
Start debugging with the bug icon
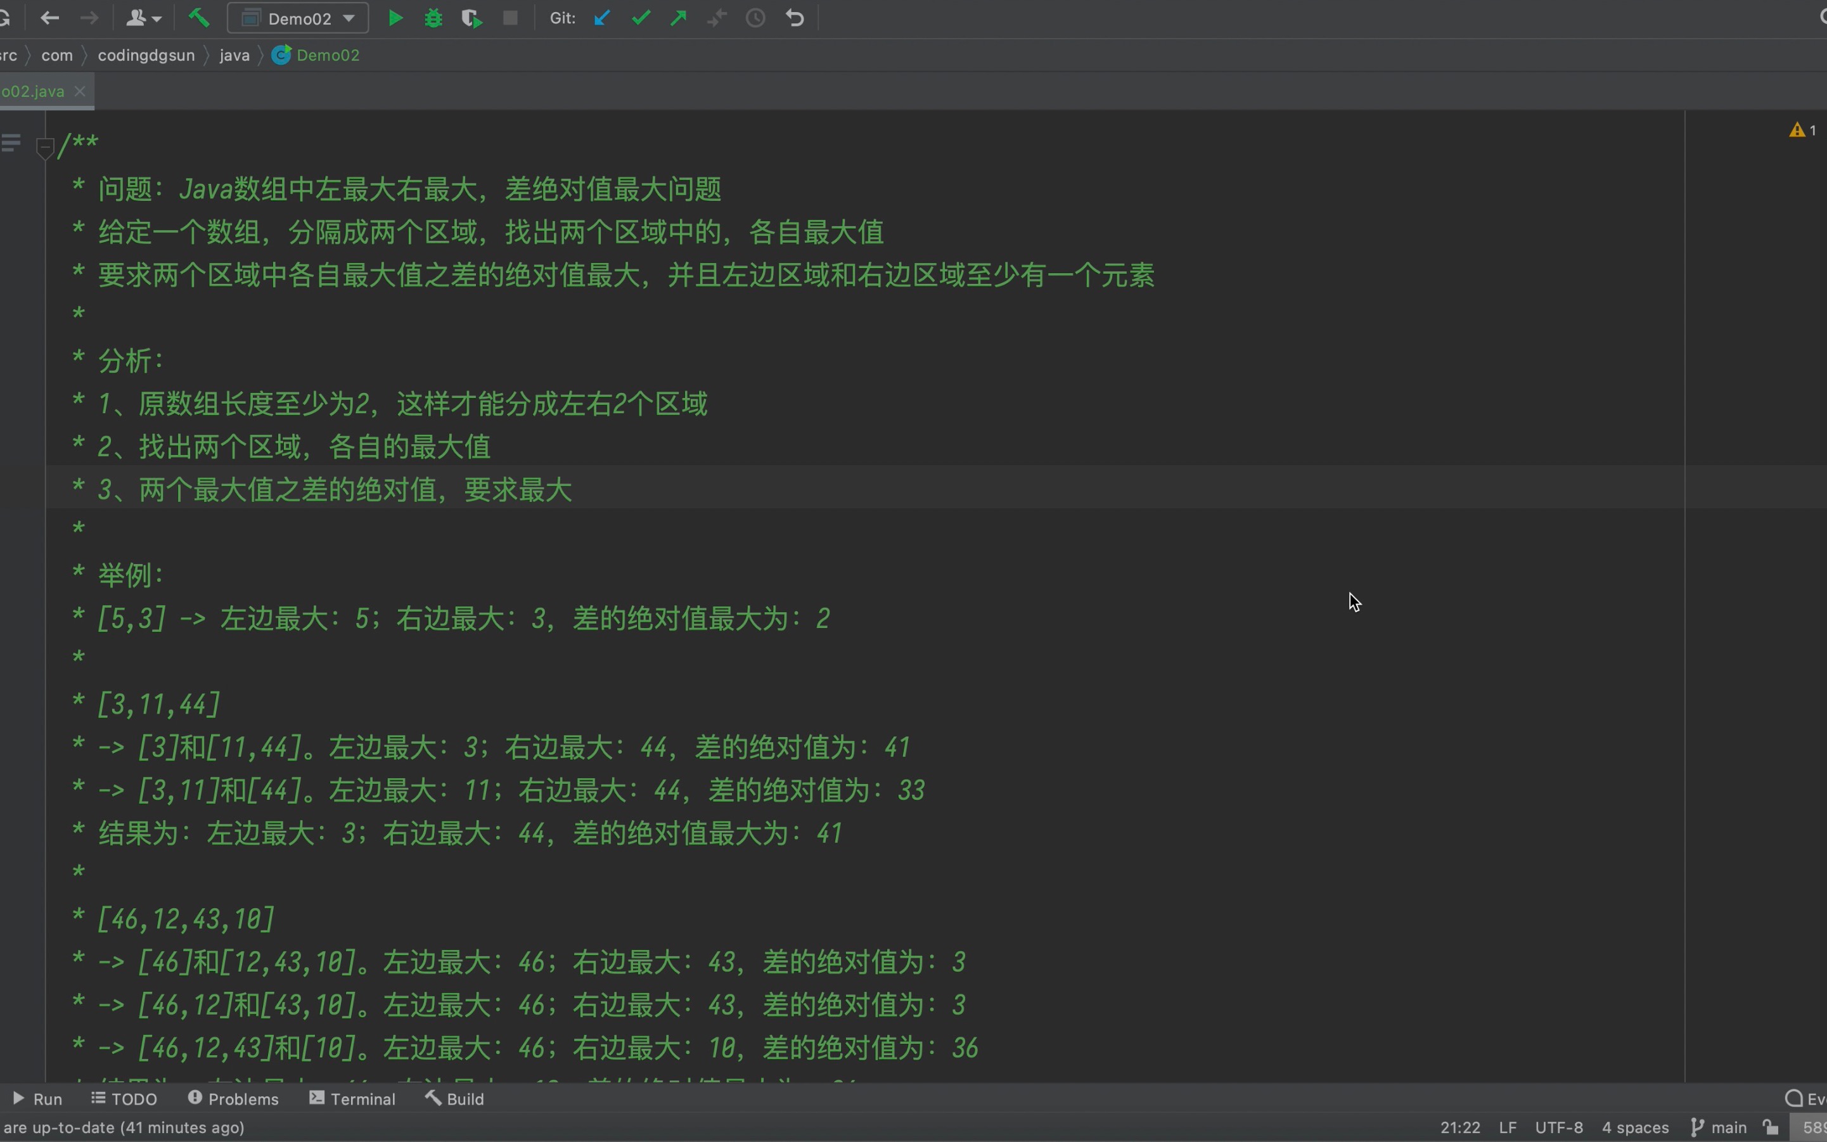coord(433,18)
